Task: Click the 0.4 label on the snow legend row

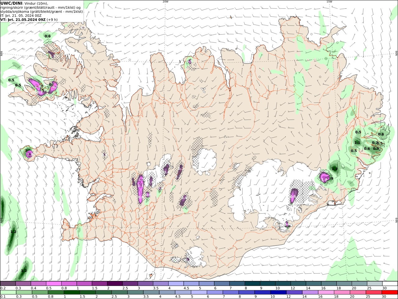Action: 33,288
